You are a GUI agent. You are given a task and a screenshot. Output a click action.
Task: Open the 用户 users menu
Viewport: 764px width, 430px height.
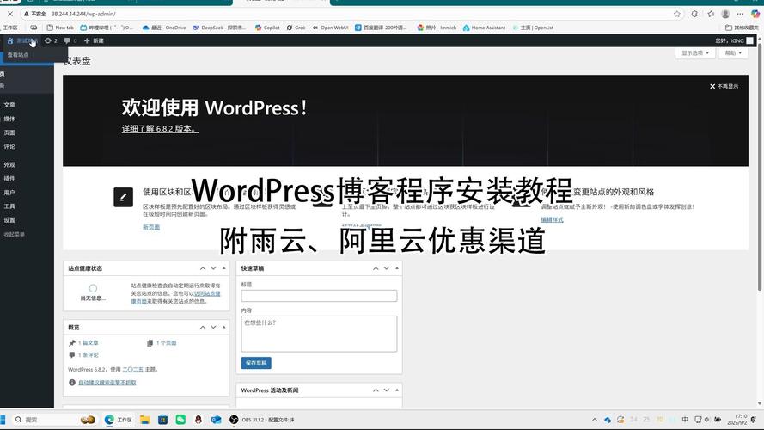click(x=9, y=193)
